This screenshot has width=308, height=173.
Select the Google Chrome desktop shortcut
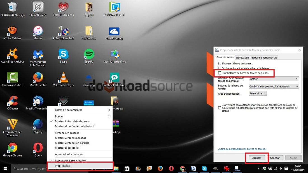click(x=13, y=150)
